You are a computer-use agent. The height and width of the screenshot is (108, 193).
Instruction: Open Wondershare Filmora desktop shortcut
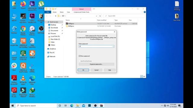[x=23, y=92]
